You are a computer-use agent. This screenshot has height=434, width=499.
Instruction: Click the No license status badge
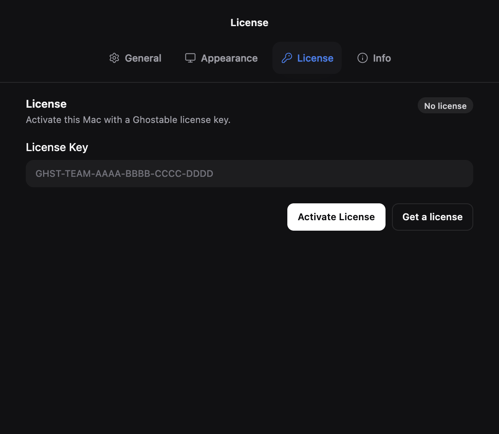click(x=445, y=106)
